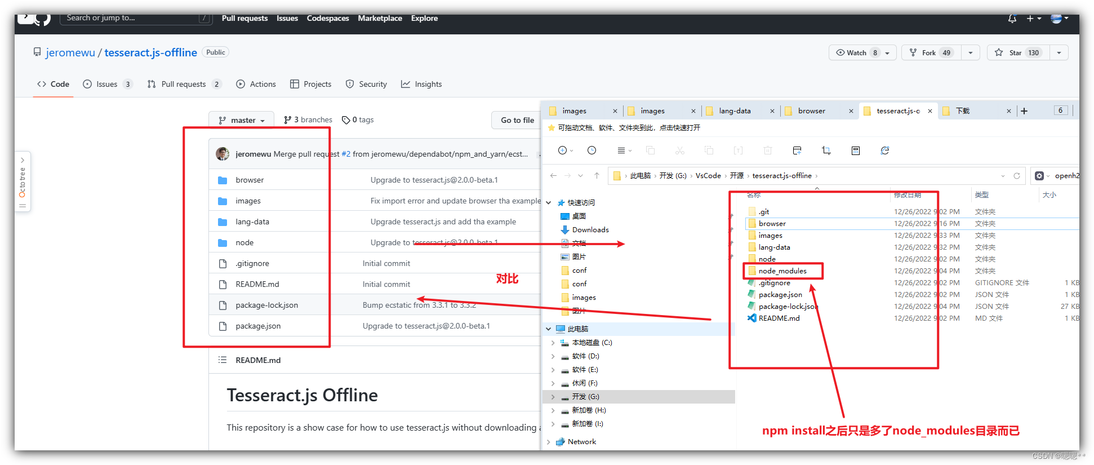
Task: Open Explore in GitHub header
Action: click(x=424, y=18)
